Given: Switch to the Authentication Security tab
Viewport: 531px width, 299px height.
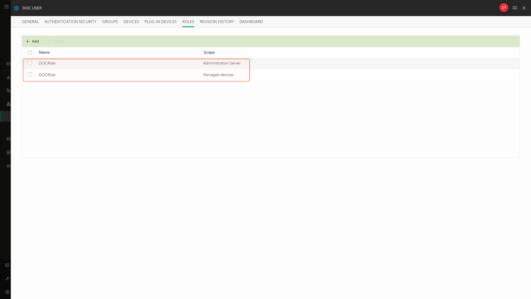Looking at the screenshot, I should (x=70, y=22).
